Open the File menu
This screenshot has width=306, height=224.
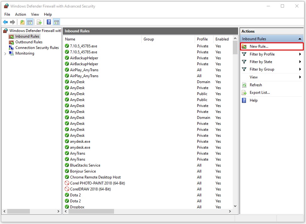(x=7, y=14)
